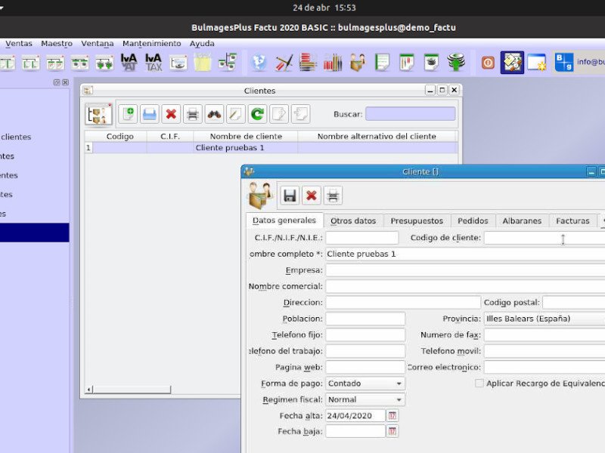Click the Nombre de cliente column header
Screen dimensions: 605x453
[246, 137]
